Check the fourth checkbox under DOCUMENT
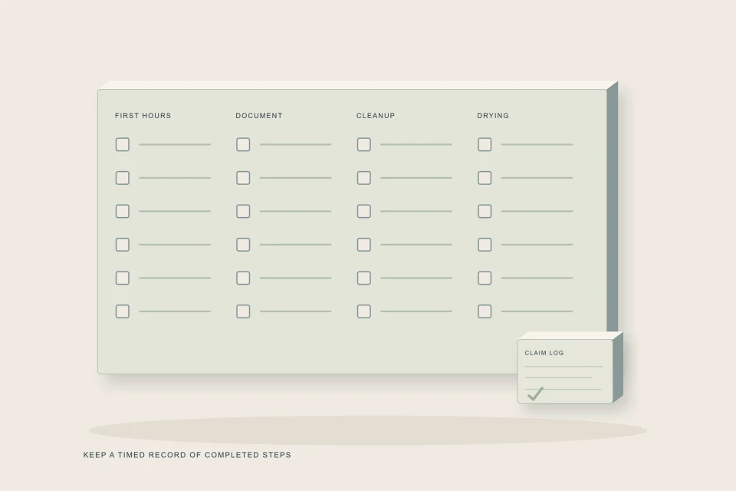This screenshot has height=491, width=736. pos(243,244)
